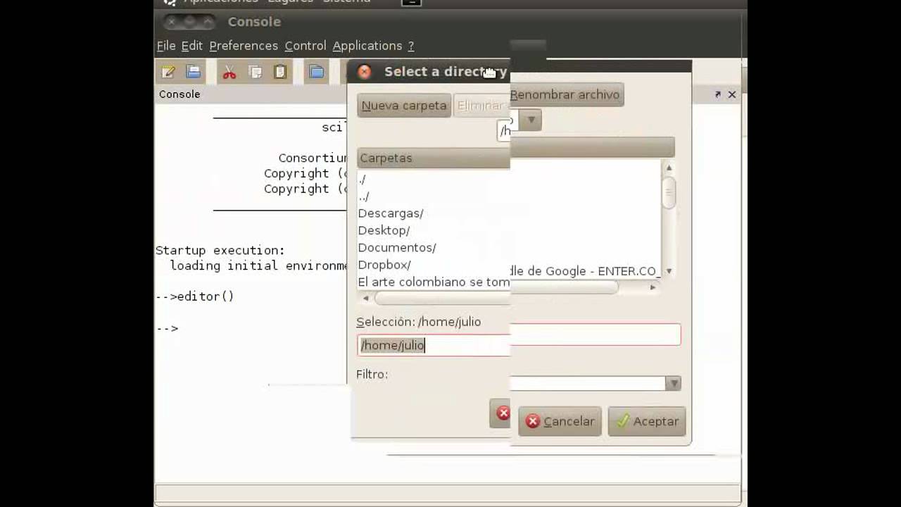Click the Aceptar button
The image size is (901, 507).
tap(647, 421)
